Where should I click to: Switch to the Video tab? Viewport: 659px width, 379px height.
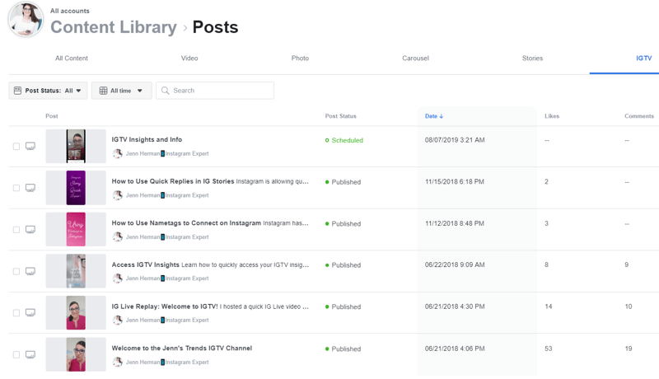click(x=189, y=58)
